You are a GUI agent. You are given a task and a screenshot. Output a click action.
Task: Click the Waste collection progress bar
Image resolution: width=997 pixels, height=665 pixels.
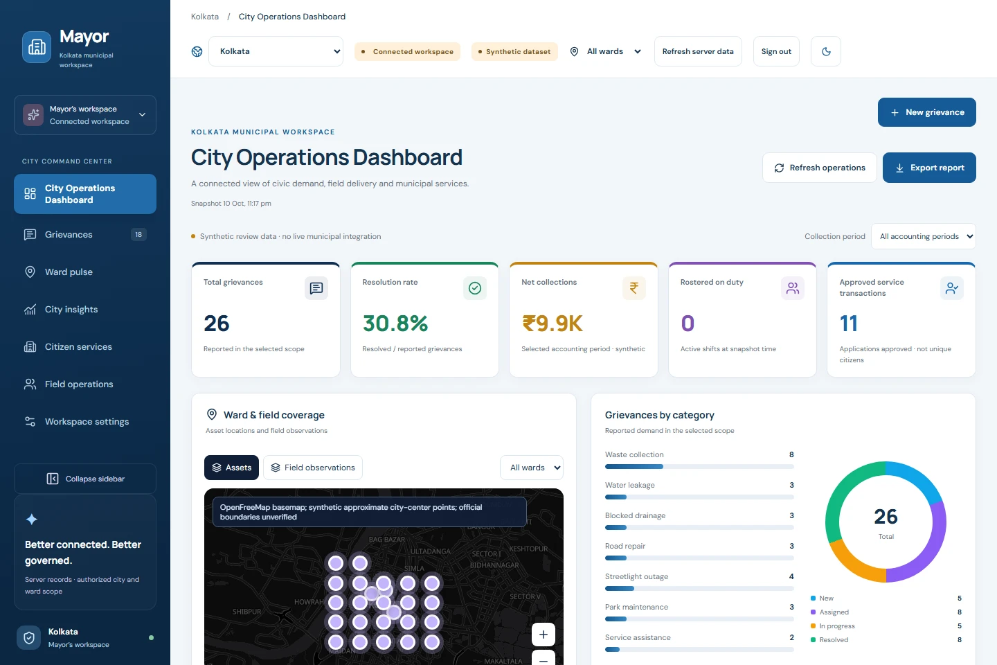(699, 467)
